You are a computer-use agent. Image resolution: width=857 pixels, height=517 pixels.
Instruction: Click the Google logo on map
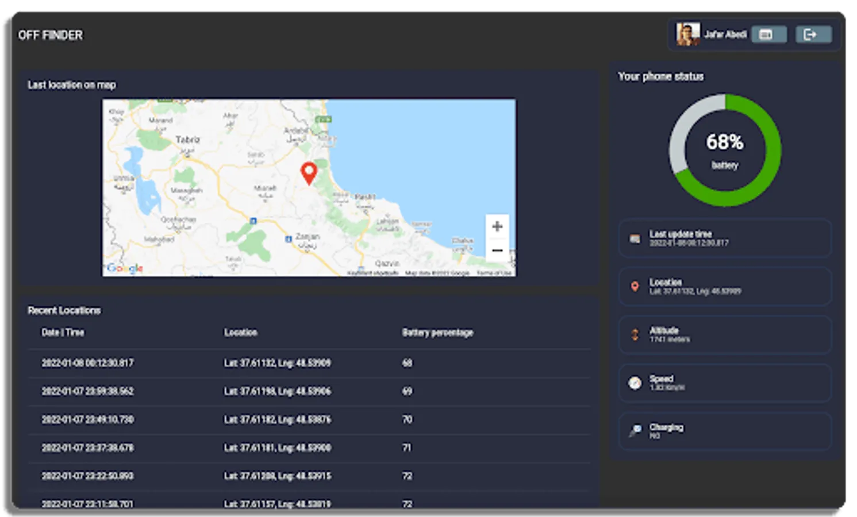click(x=125, y=268)
